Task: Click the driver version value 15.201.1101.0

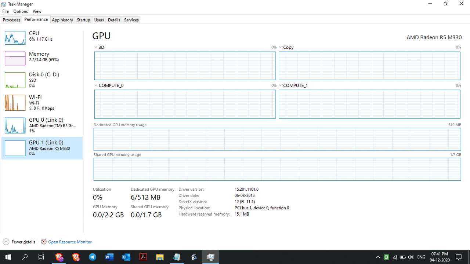Action: pos(246,190)
